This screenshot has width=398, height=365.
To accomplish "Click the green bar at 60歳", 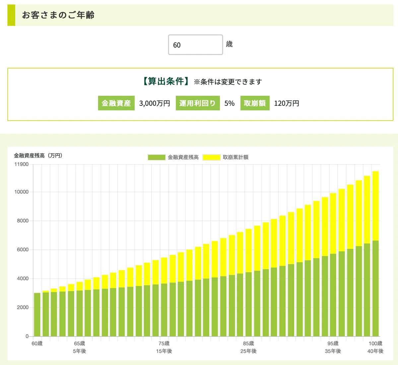I will click(x=37, y=315).
